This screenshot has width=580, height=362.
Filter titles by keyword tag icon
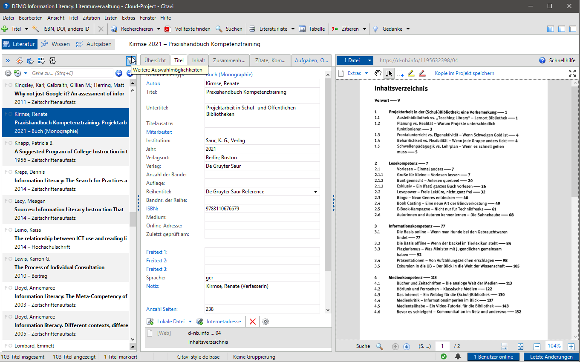coord(20,61)
